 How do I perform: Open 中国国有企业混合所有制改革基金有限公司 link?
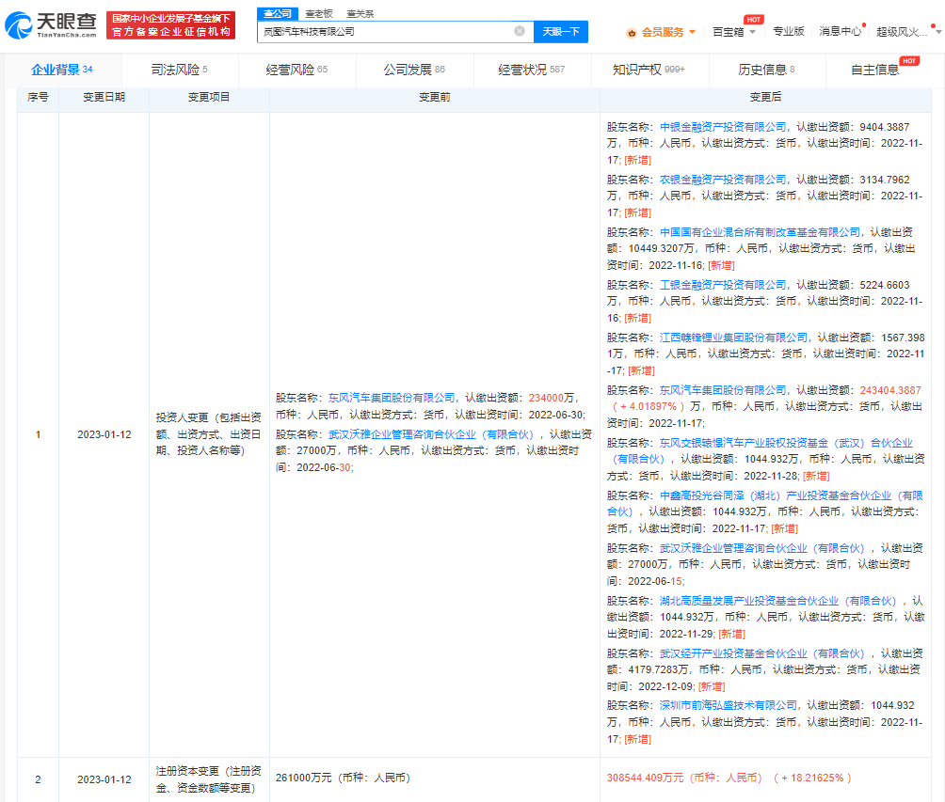760,232
